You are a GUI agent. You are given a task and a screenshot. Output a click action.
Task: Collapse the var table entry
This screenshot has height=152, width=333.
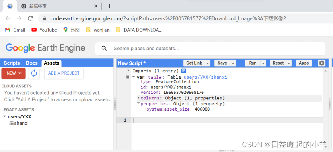click(134, 77)
